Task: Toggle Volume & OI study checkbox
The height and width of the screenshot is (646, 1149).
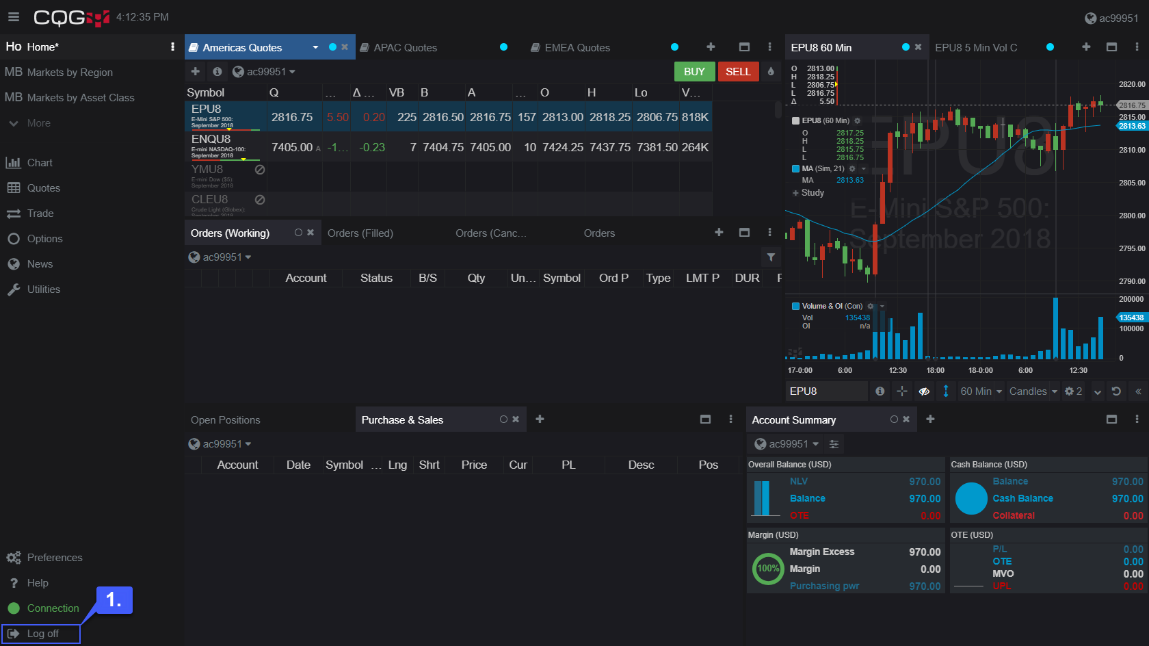Action: point(795,306)
